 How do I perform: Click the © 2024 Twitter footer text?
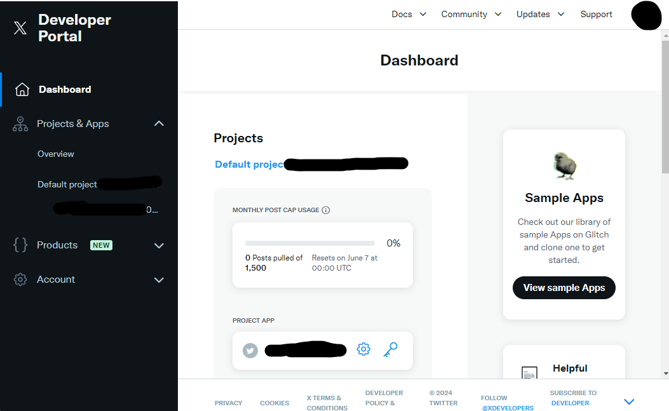(x=443, y=398)
